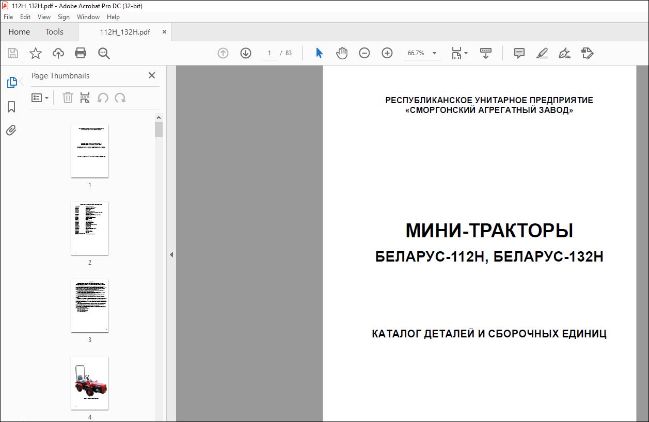Click the БЕЛАРУС-112Н, БЕЛАРУС-132Н heading
This screenshot has height=422, width=649.
489,257
